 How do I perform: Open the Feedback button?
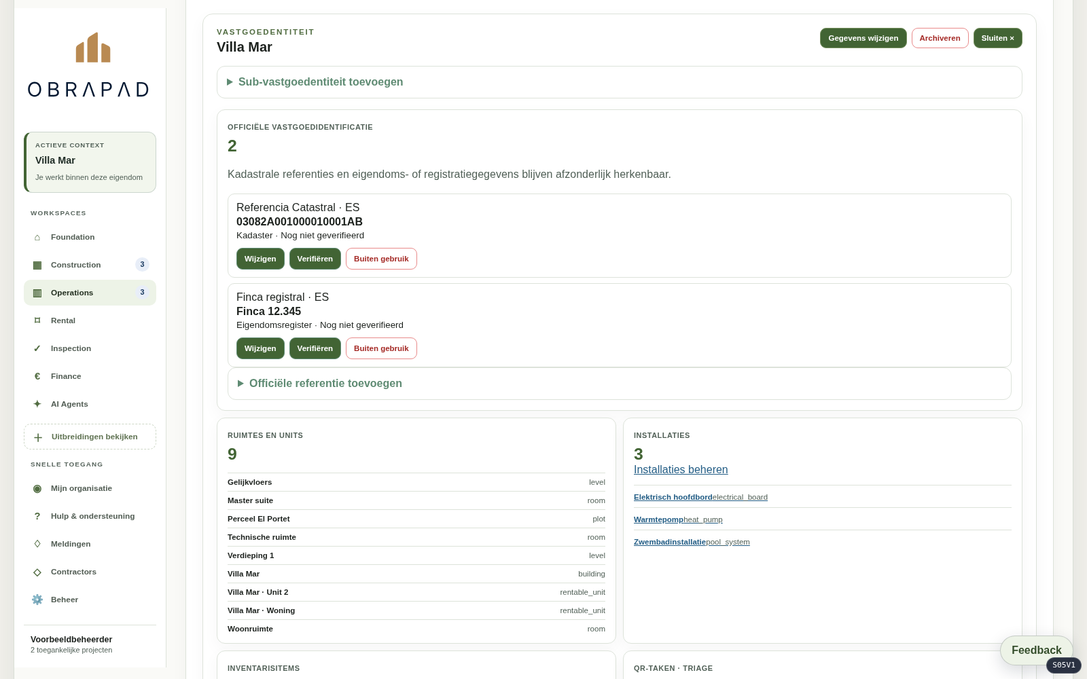point(1036,650)
